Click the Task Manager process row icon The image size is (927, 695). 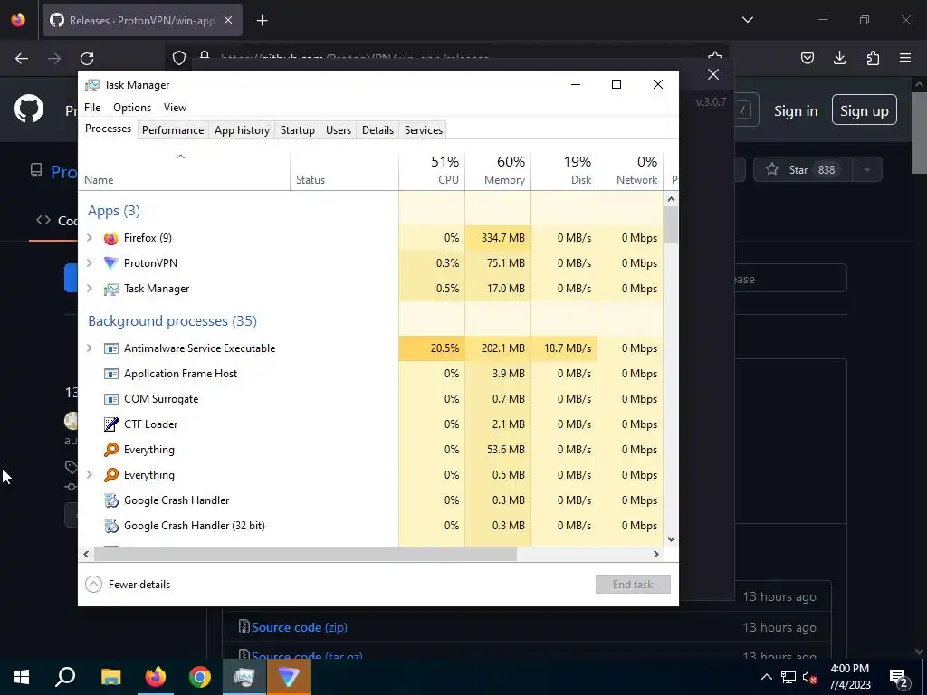click(x=110, y=289)
